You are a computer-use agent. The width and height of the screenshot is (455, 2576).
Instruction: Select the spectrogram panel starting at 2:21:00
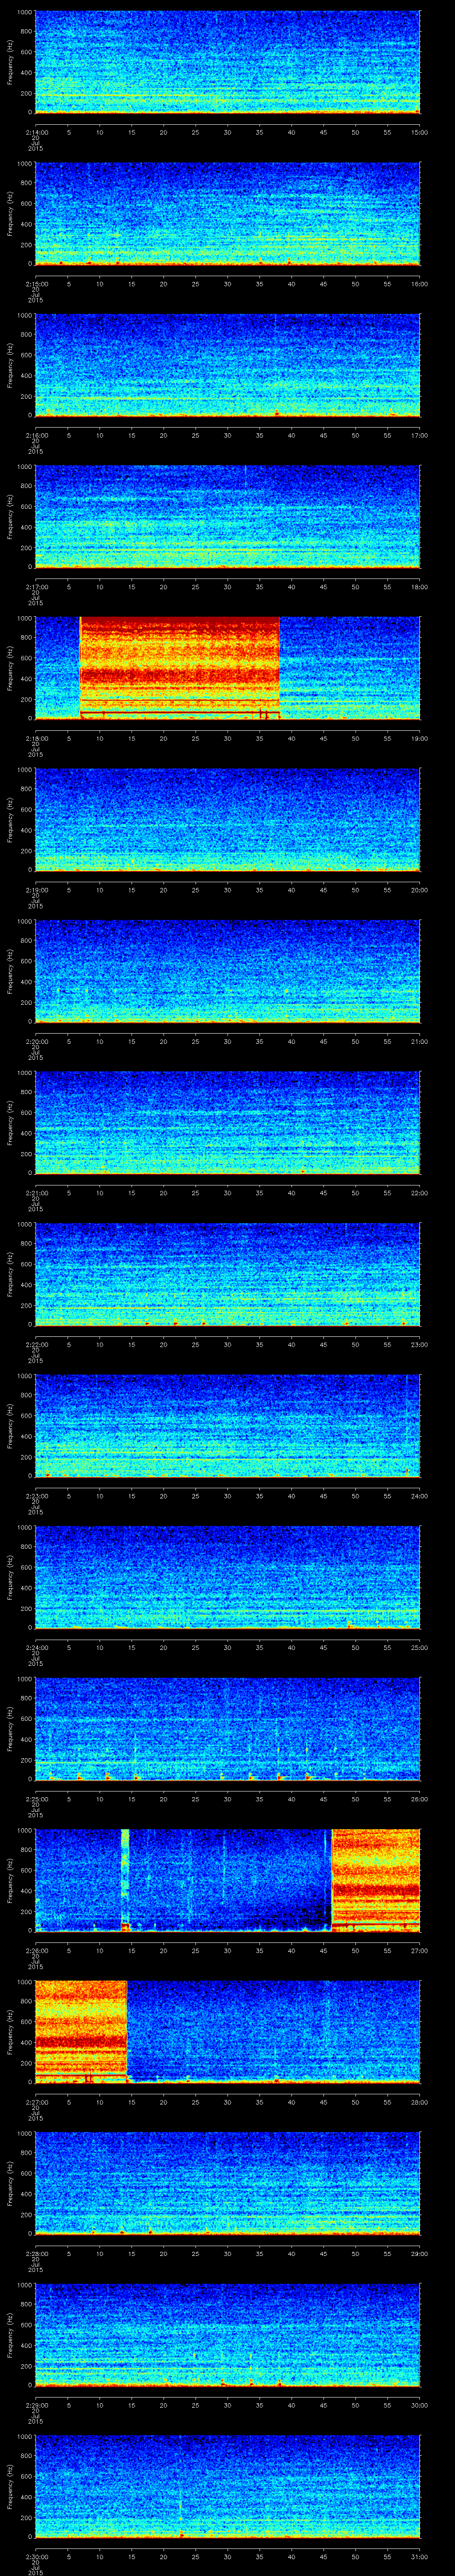228,1123
